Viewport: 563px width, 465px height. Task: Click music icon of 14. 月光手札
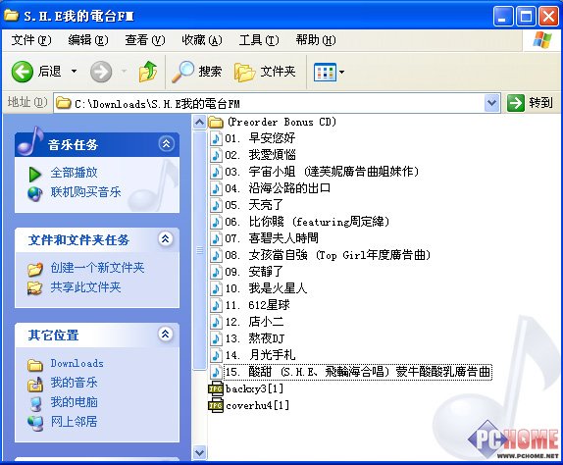pyautogui.click(x=216, y=355)
